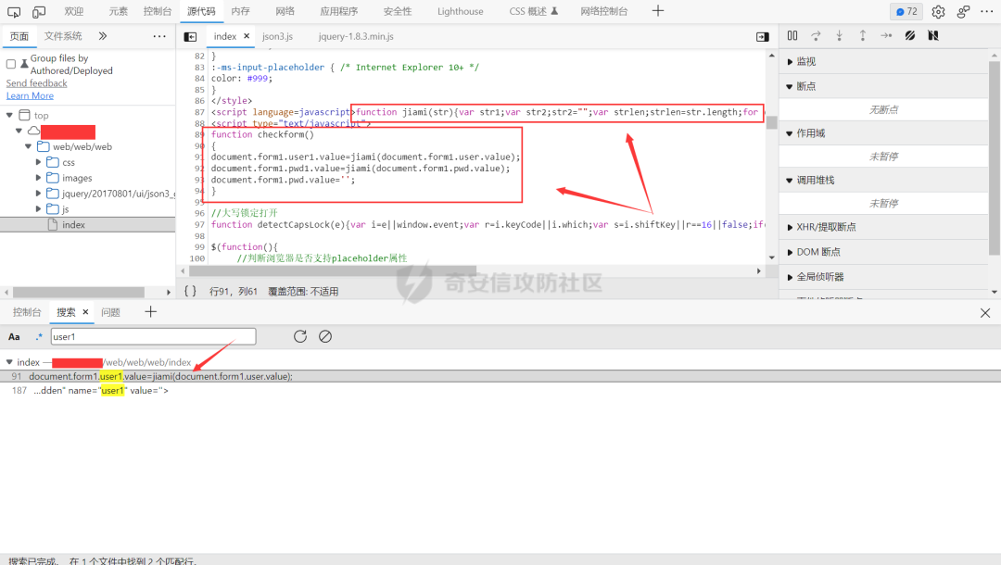This screenshot has height=565, width=1001.
Task: Switch to the 文件系统 navigator tab
Action: coord(63,36)
